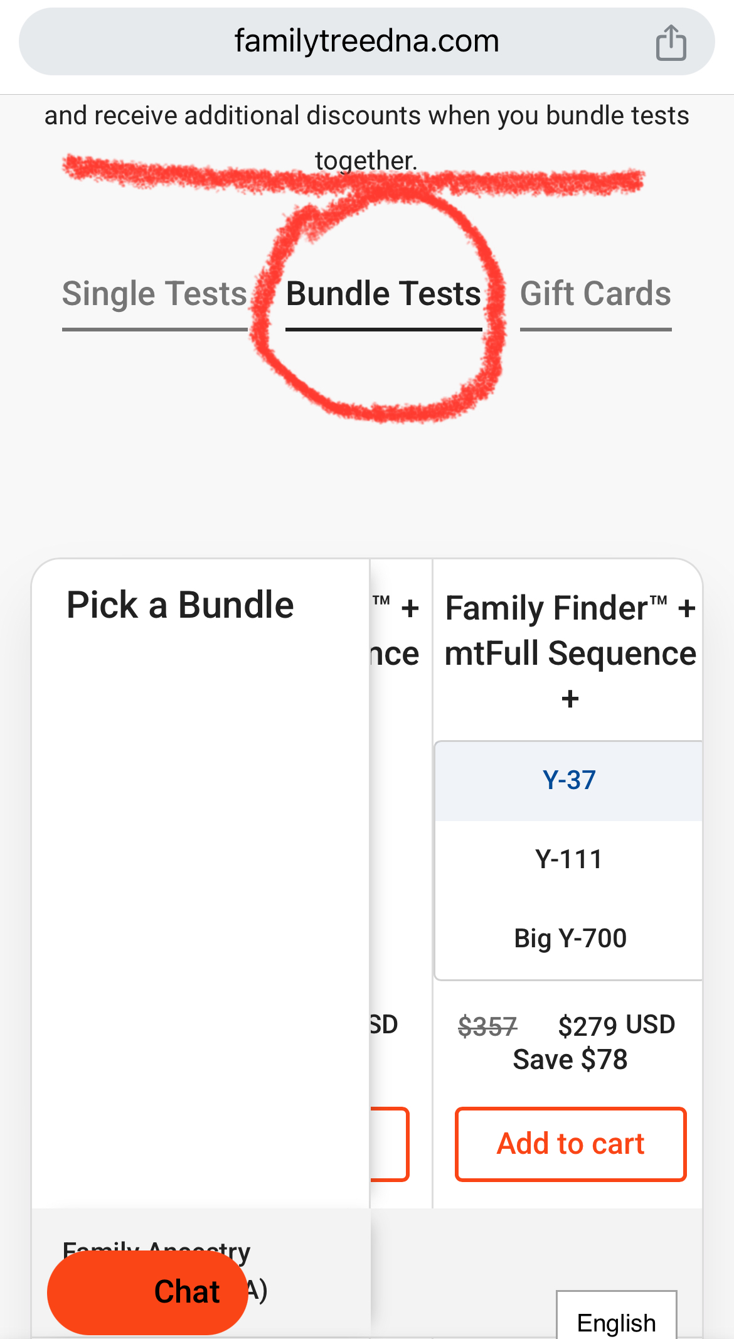Click the familytreedna.com address field
The height and width of the screenshot is (1339, 734).
(366, 41)
